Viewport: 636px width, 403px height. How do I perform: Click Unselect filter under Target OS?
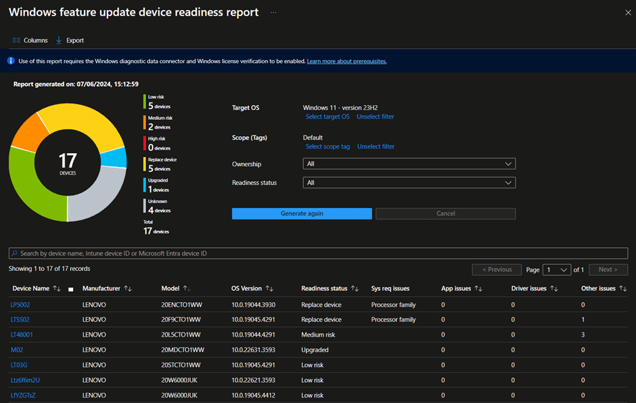376,116
